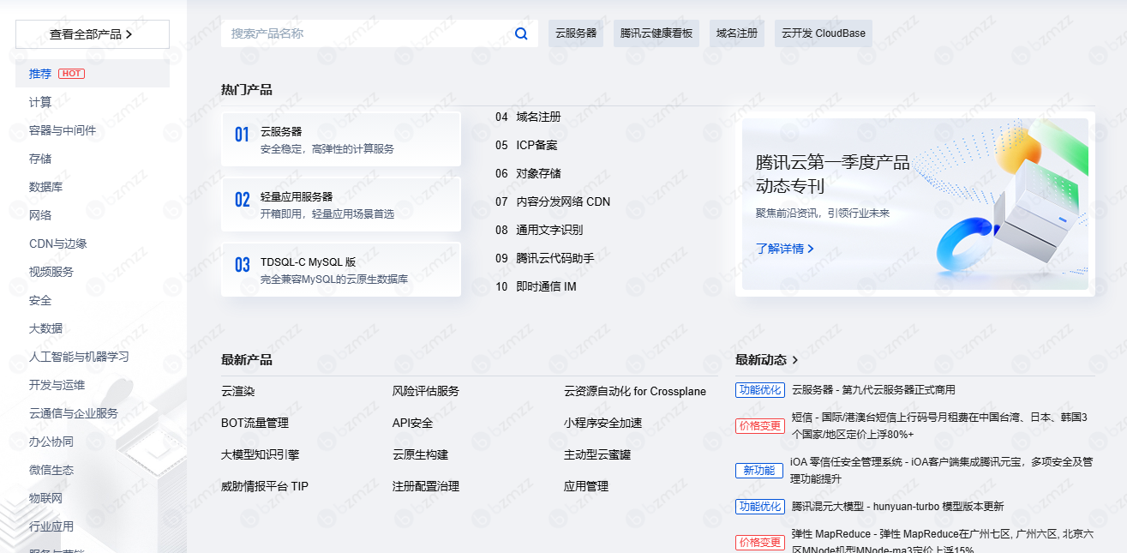
Task: Click the search magnifier icon
Action: [521, 34]
